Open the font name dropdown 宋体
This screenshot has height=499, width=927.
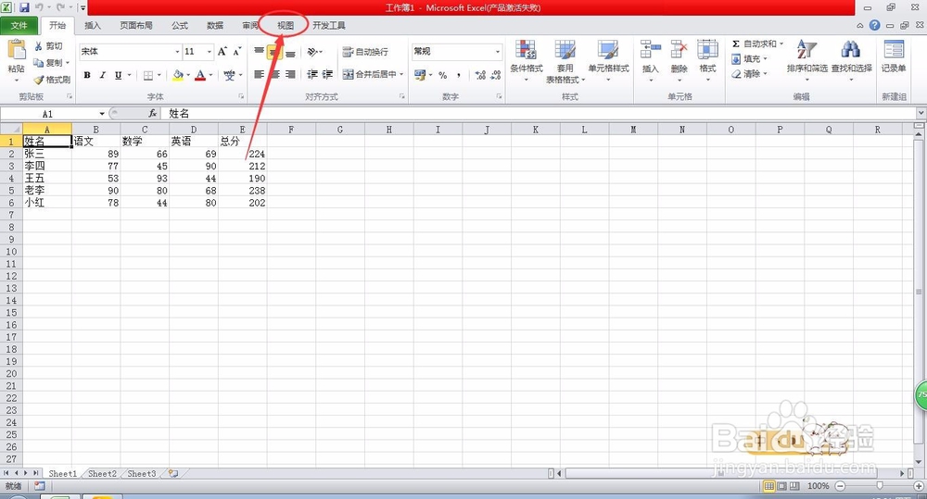point(177,52)
